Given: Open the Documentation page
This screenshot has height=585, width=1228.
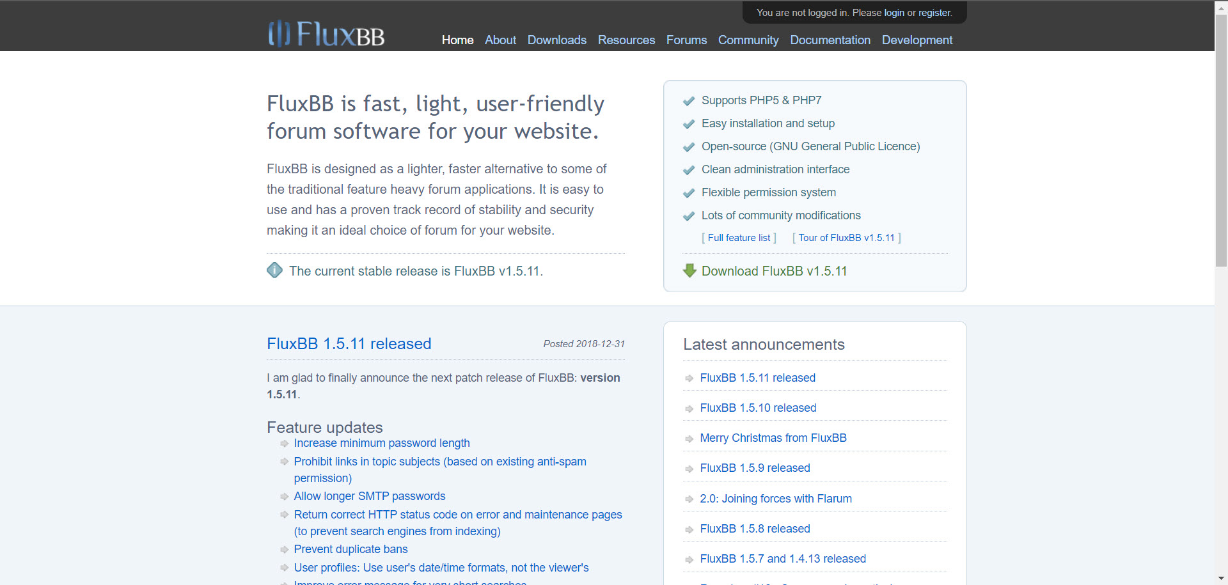Looking at the screenshot, I should 830,40.
